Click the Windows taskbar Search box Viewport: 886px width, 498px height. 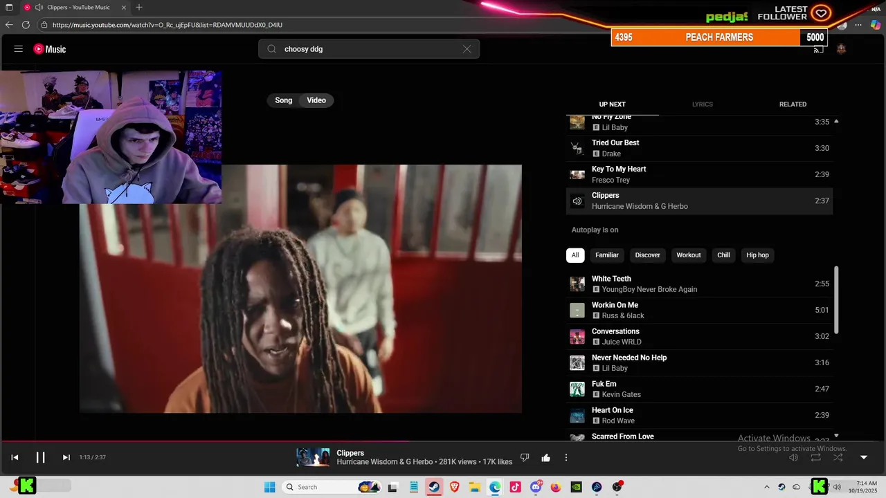pos(332,487)
